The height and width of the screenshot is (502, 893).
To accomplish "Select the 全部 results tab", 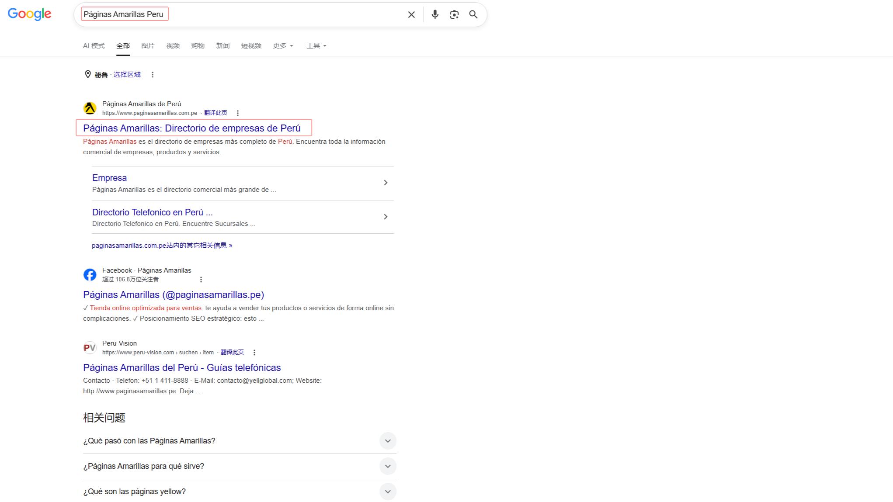I will tap(123, 45).
